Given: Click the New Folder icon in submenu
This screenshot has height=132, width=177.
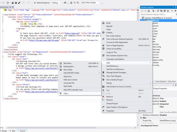Looking at the screenshot, I should click(61, 70).
